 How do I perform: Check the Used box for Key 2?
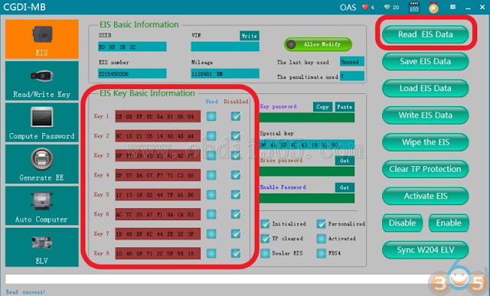pos(211,136)
